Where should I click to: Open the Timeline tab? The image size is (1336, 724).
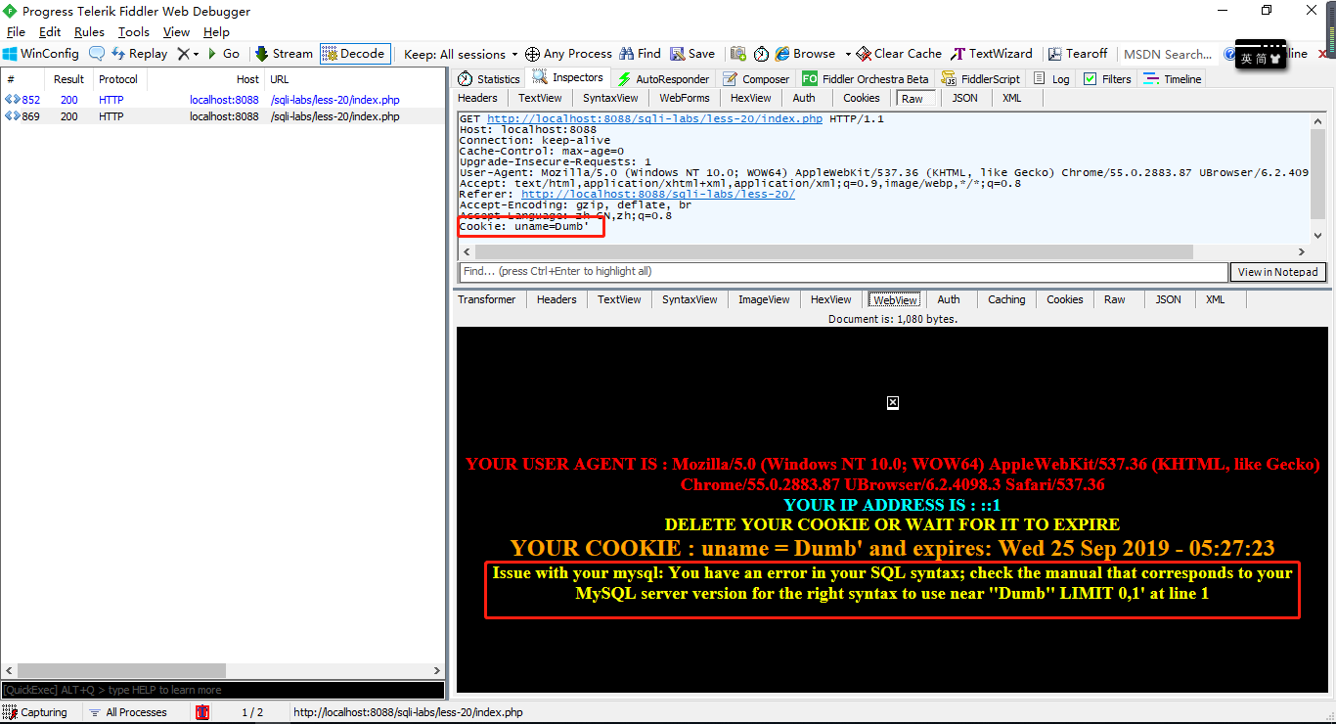1173,79
